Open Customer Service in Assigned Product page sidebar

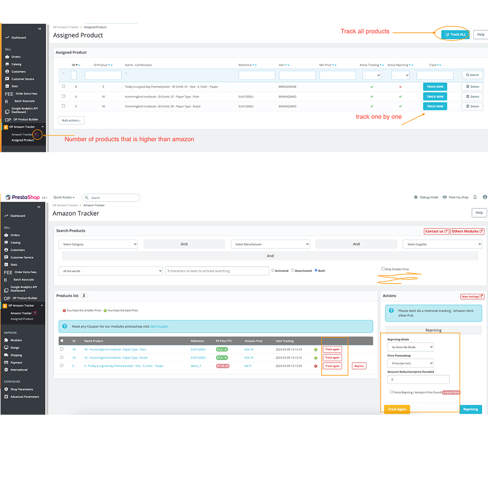[x=22, y=79]
